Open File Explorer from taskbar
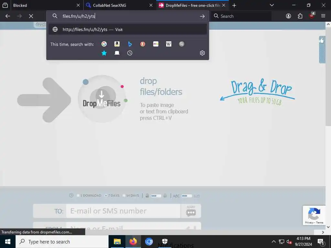 pos(117,242)
